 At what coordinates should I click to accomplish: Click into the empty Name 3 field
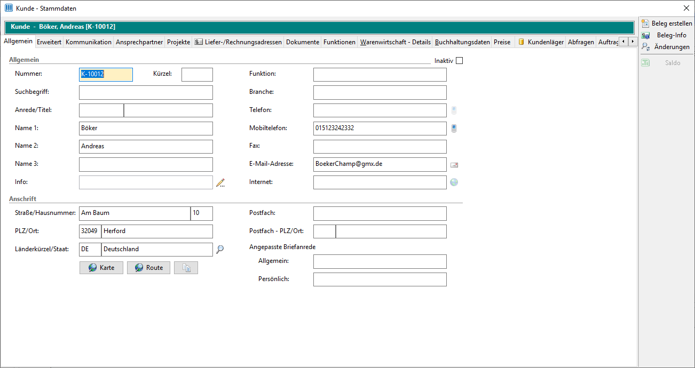pyautogui.click(x=146, y=164)
